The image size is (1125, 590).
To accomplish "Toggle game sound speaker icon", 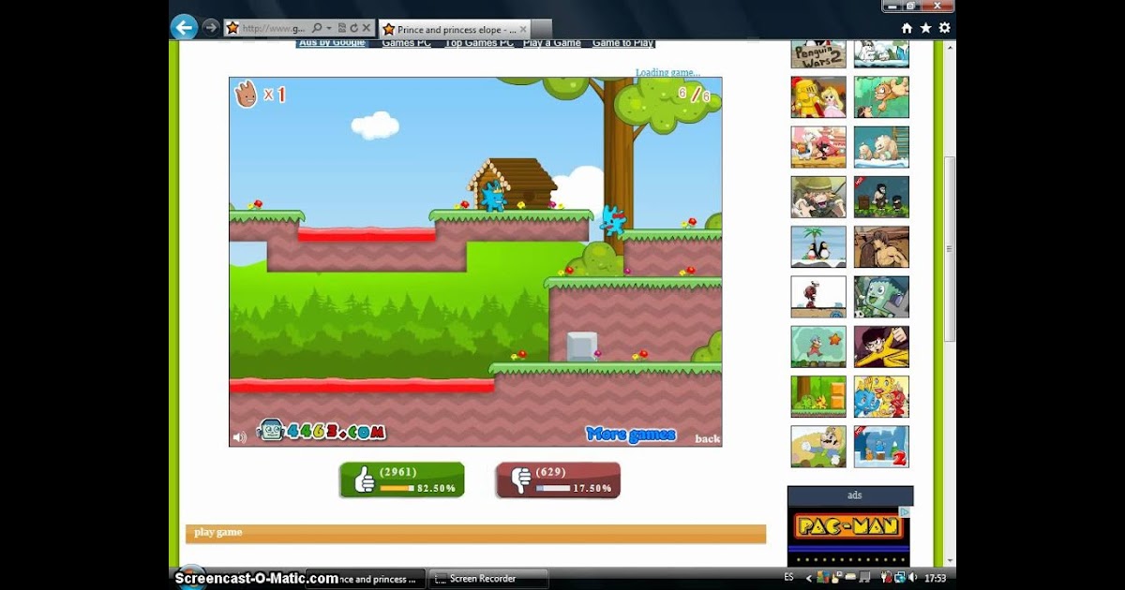I will (x=240, y=436).
